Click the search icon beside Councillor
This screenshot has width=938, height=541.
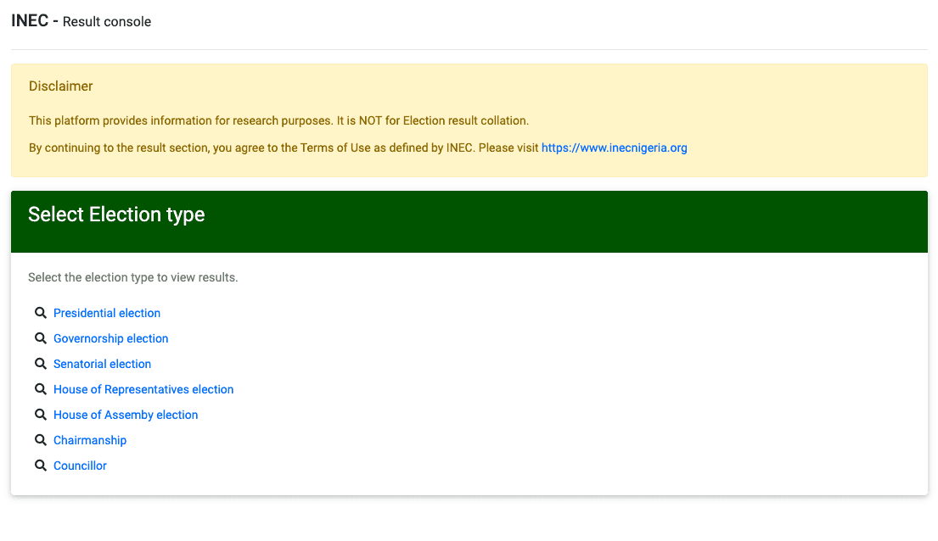pyautogui.click(x=40, y=465)
